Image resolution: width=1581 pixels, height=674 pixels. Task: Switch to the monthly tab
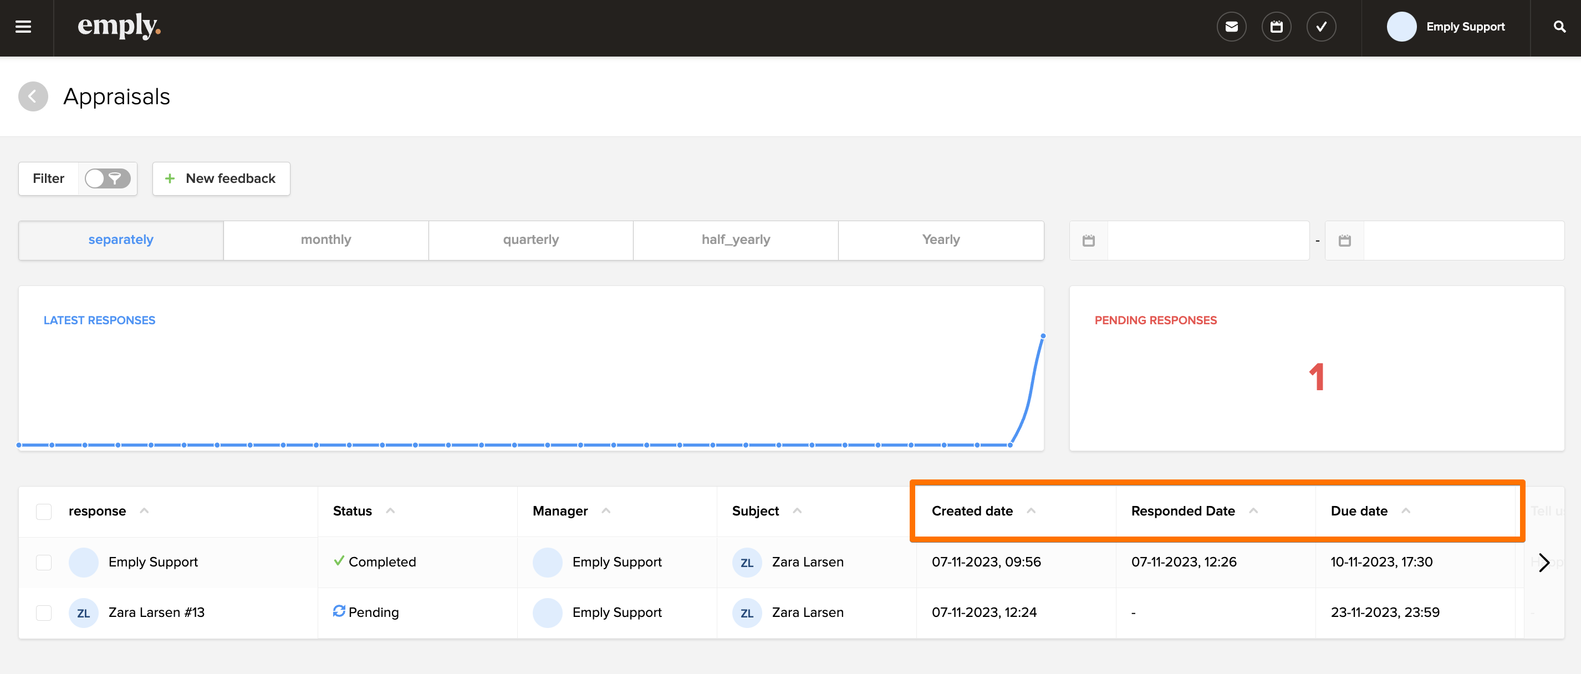click(326, 240)
